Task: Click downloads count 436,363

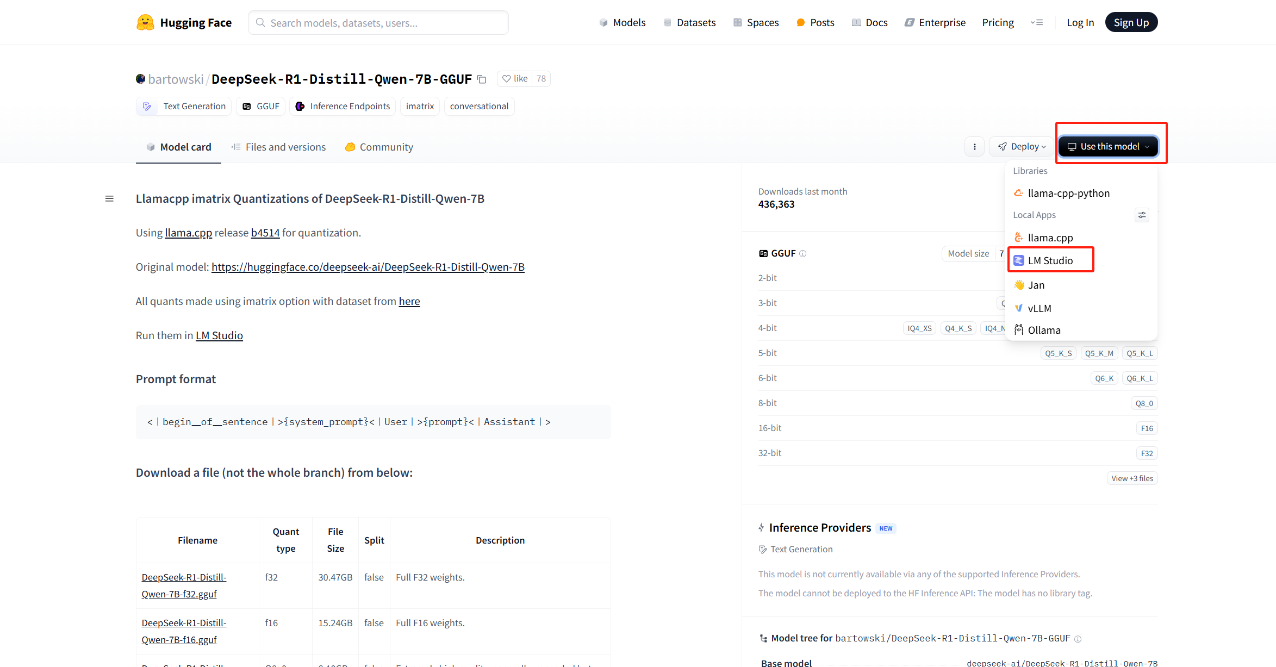Action: click(x=776, y=204)
